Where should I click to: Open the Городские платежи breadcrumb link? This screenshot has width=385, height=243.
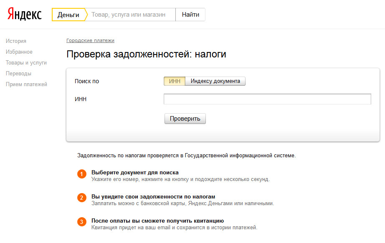(90, 40)
